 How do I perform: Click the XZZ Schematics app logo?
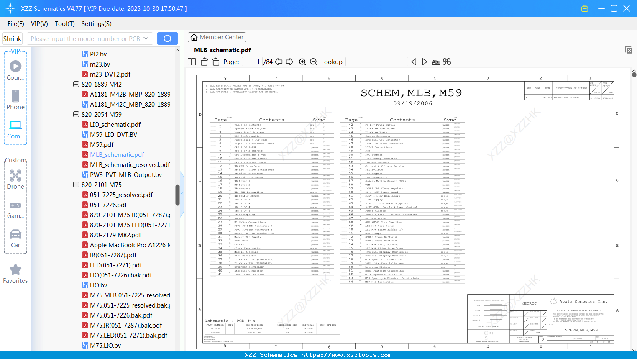(10, 8)
